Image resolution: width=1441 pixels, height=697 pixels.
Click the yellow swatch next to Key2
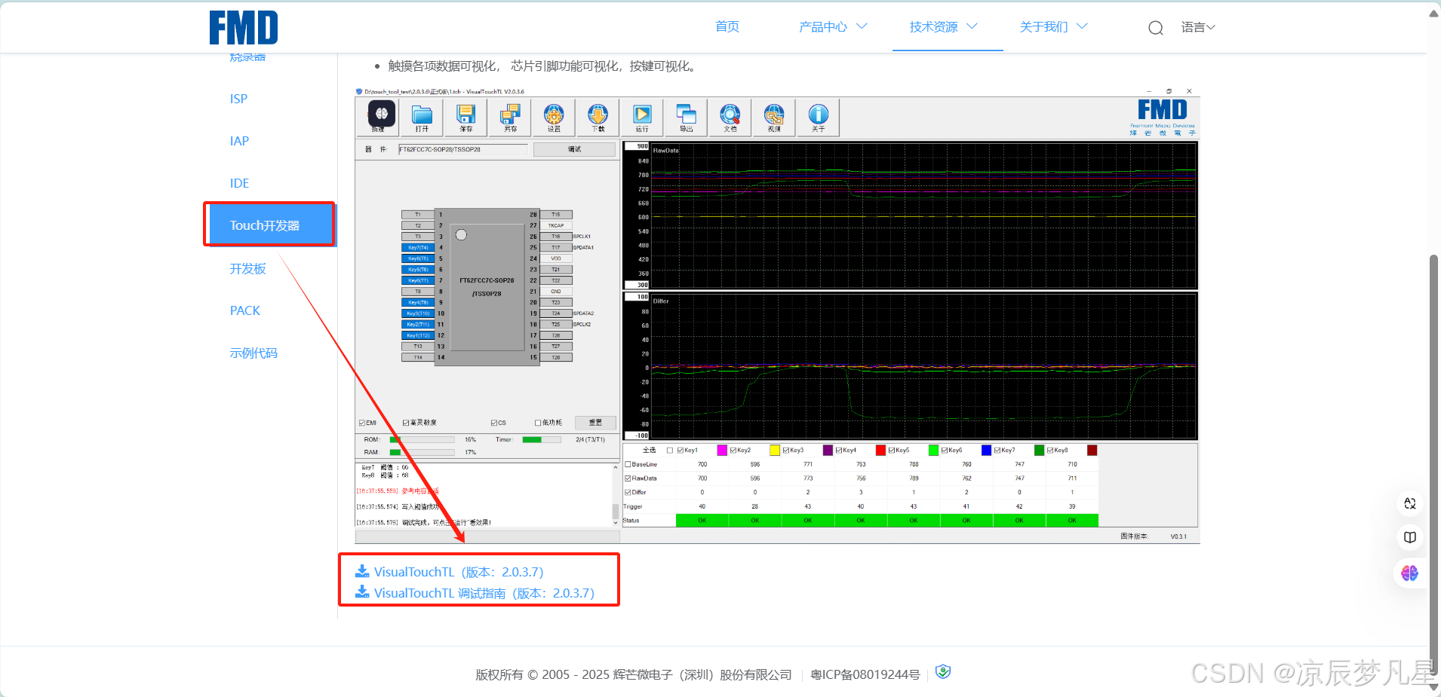tap(775, 450)
